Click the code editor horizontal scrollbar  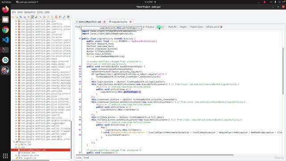coord(154,155)
